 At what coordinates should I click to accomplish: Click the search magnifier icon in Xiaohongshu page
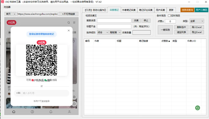click(x=69, y=23)
